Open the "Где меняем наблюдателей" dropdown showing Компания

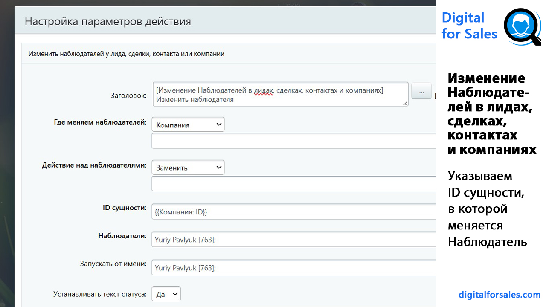coord(188,125)
